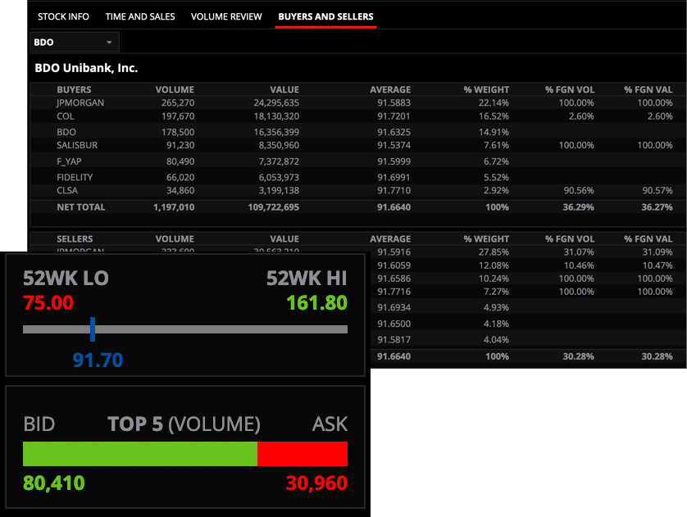Sort buyers table by AVERAGE header
Screen dimensions: 687x517
390,89
